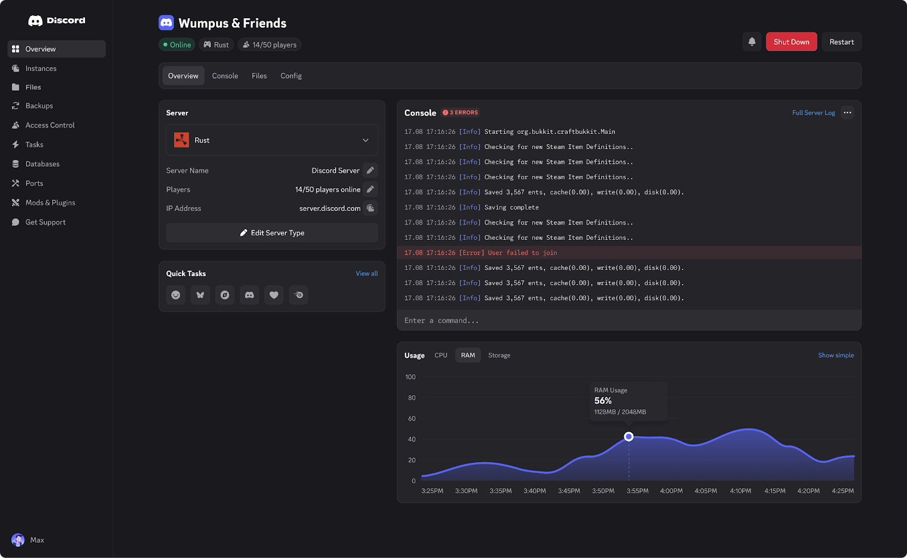Image resolution: width=907 pixels, height=558 pixels.
Task: Expand Quick Tasks with View all
Action: [366, 273]
